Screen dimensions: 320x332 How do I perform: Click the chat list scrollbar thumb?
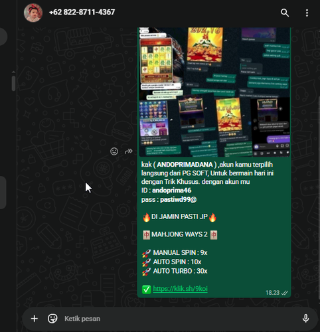[x=13, y=83]
